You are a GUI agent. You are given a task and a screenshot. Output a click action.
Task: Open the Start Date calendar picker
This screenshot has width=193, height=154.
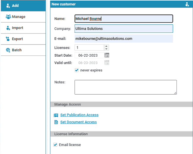107,55
